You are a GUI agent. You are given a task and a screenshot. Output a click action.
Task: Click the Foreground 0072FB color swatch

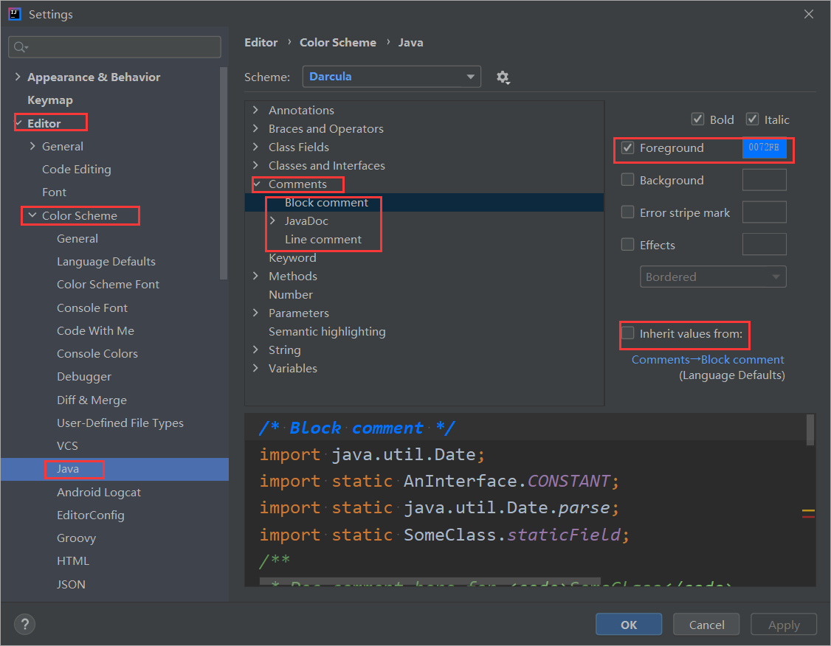pyautogui.click(x=765, y=147)
